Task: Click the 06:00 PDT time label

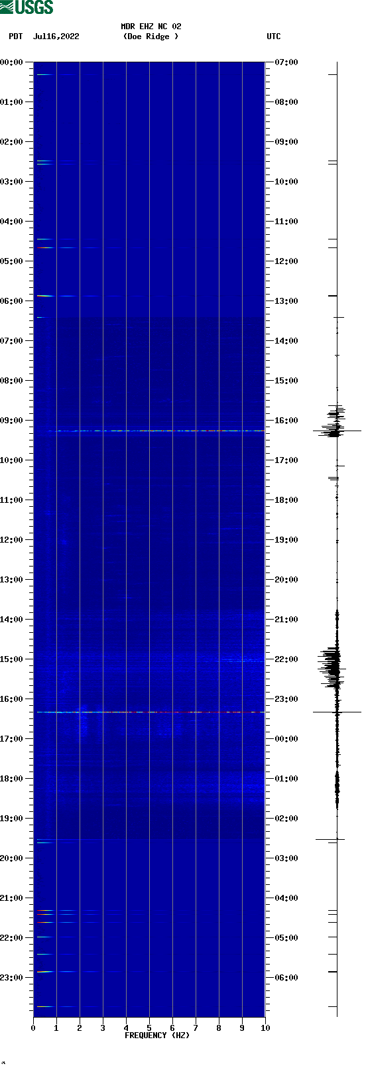Action: coord(12,301)
